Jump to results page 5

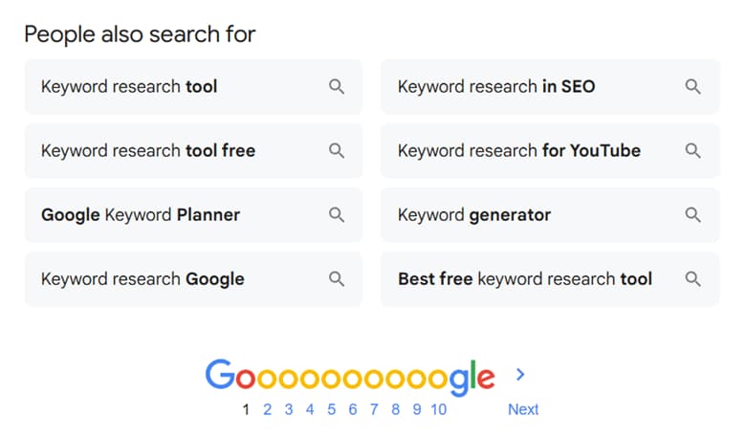coord(331,409)
